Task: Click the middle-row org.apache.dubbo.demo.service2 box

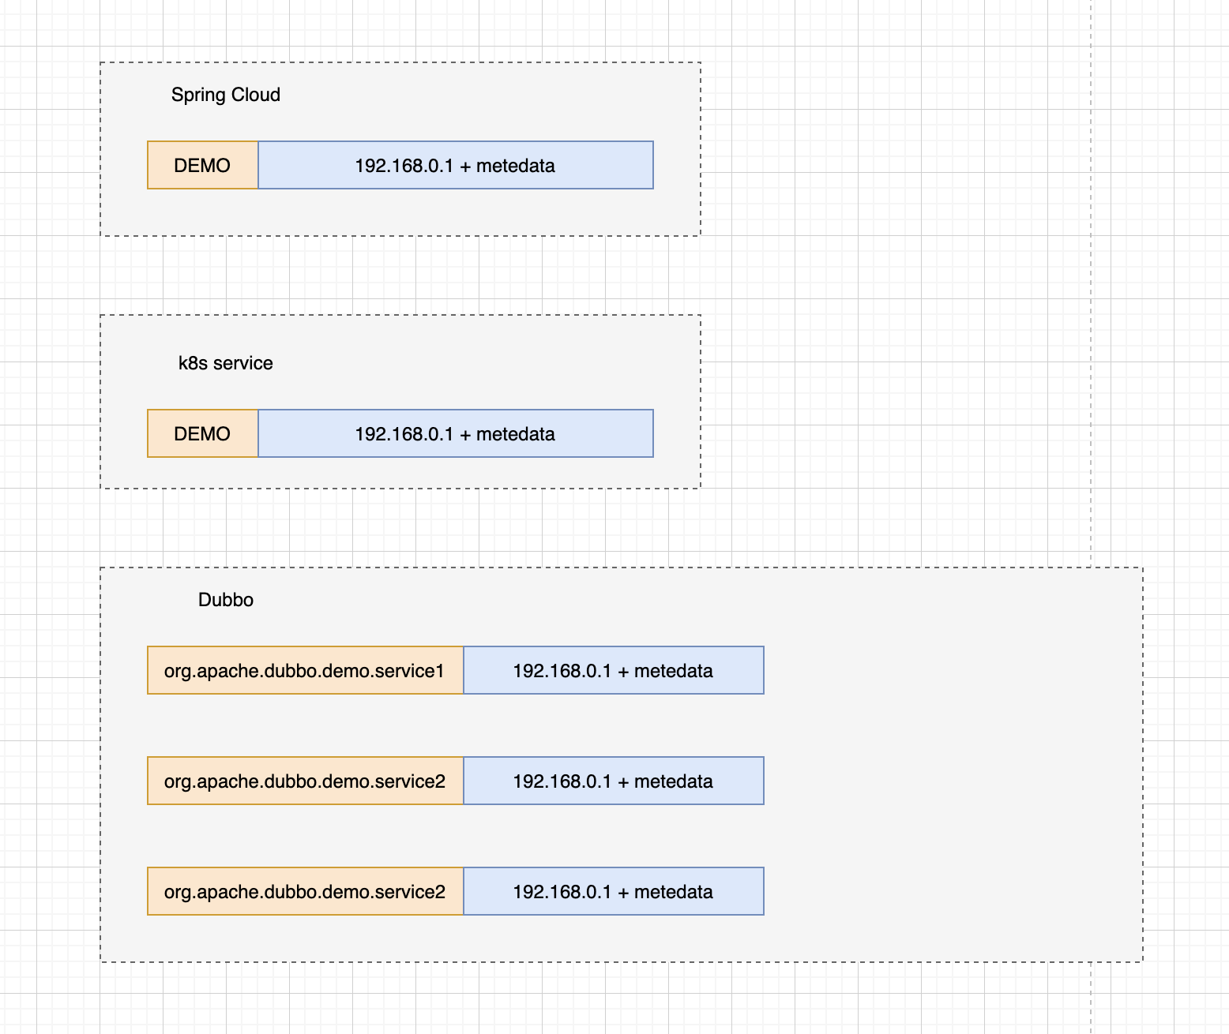Action: [305, 781]
